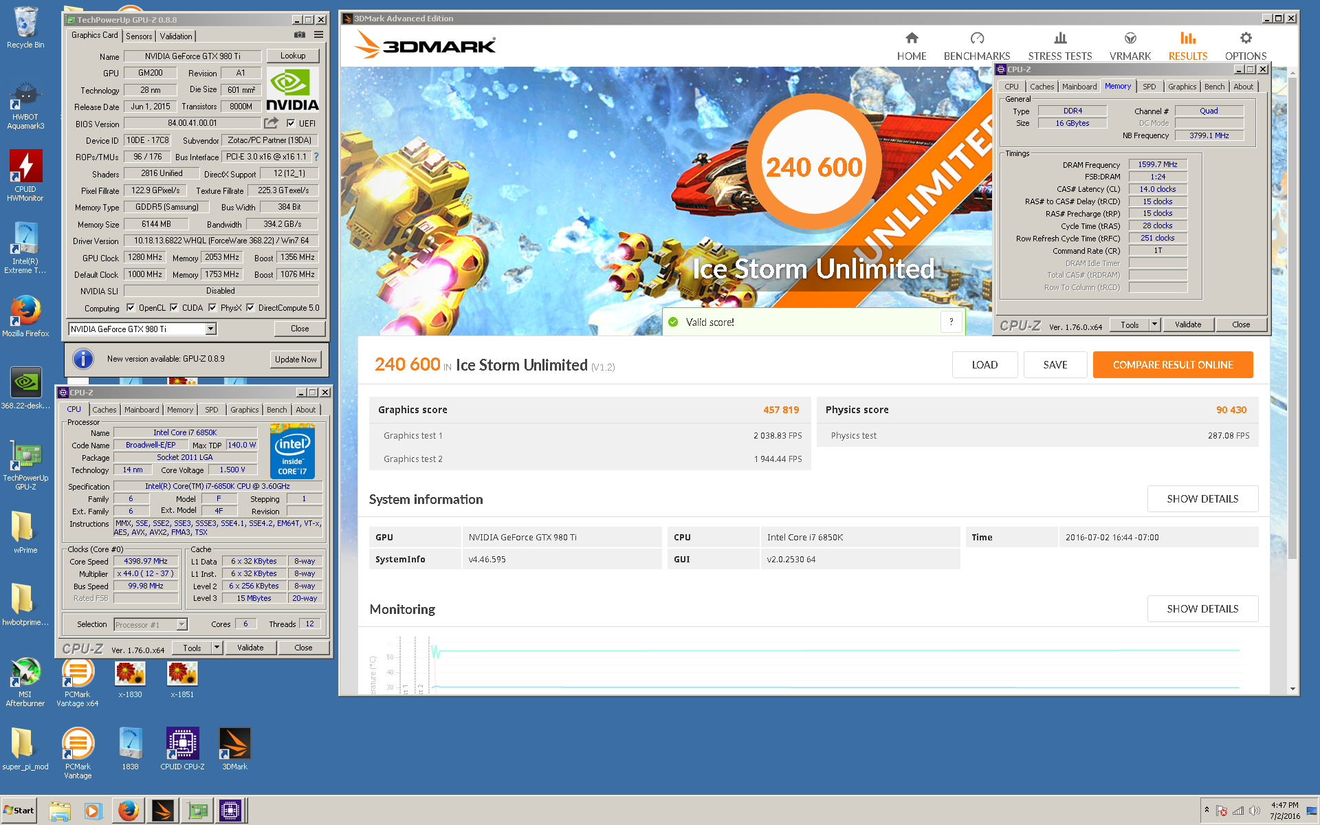Open GPU-Z hamburger menu icon

319,34
